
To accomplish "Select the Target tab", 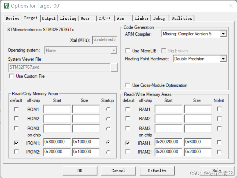I will (31, 18).
